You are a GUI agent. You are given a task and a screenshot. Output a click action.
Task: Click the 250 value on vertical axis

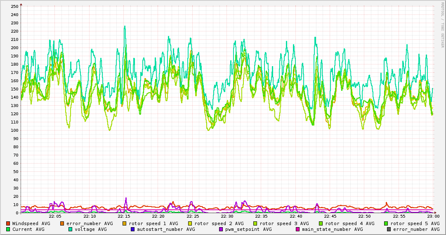pyautogui.click(x=14, y=6)
